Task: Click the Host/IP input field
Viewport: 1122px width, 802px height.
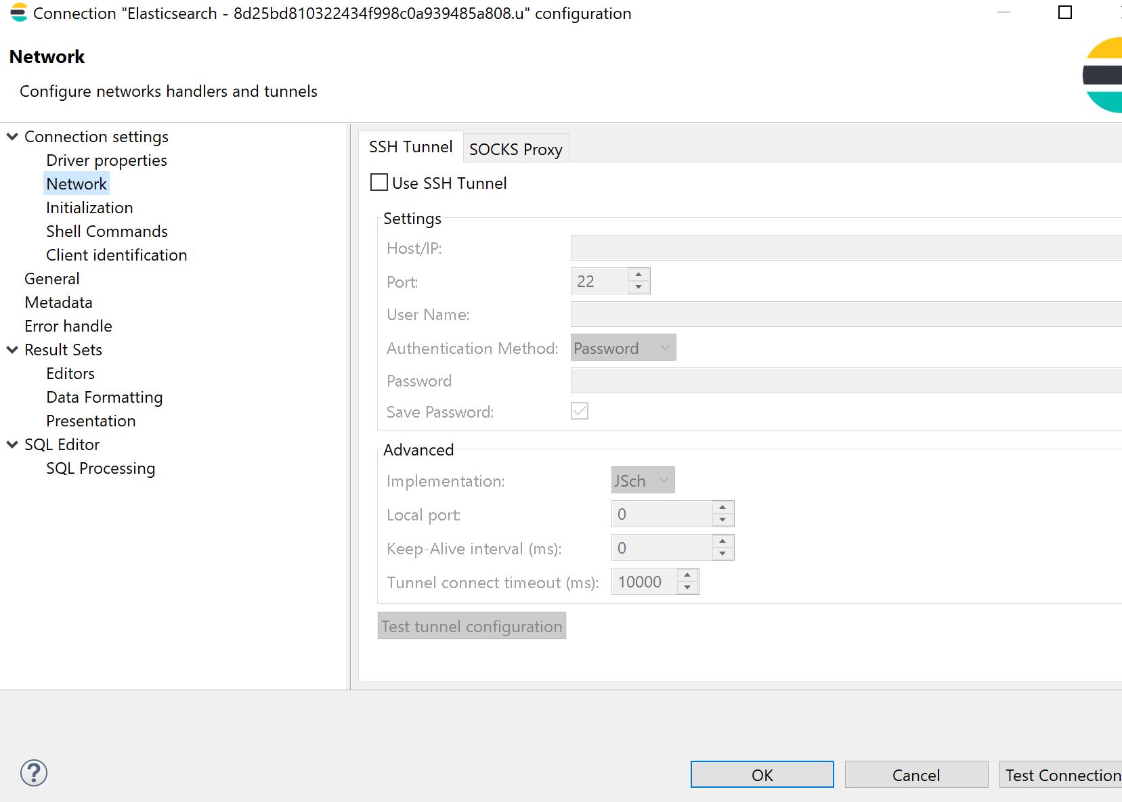Action: pos(846,248)
